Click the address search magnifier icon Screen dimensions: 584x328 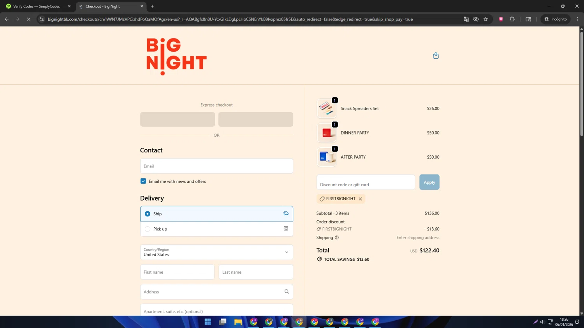[x=287, y=291]
